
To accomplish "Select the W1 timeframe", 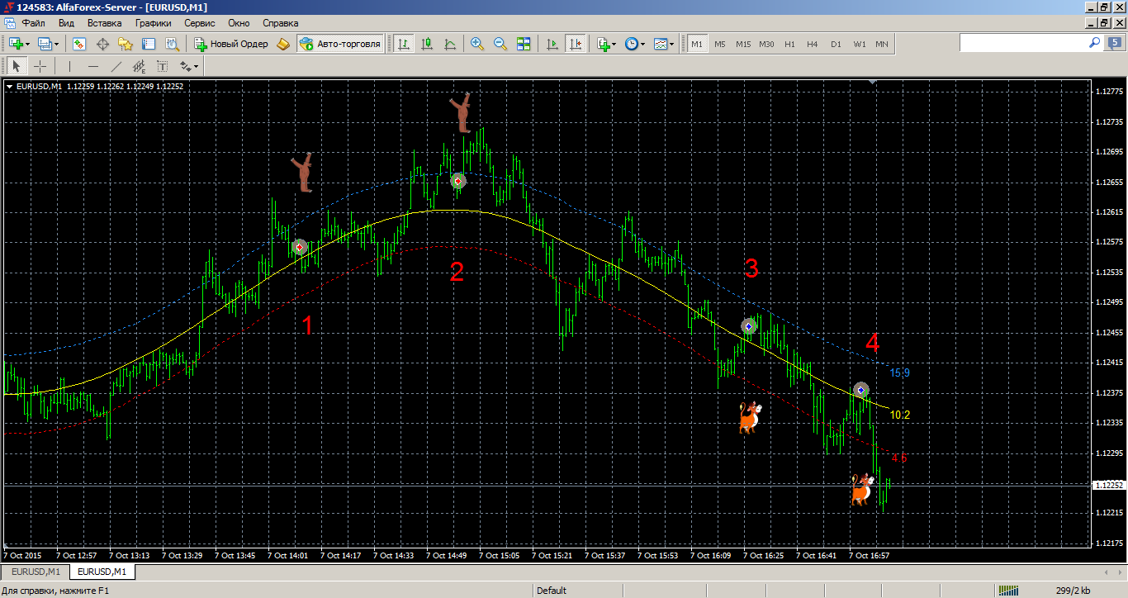I will pyautogui.click(x=860, y=44).
